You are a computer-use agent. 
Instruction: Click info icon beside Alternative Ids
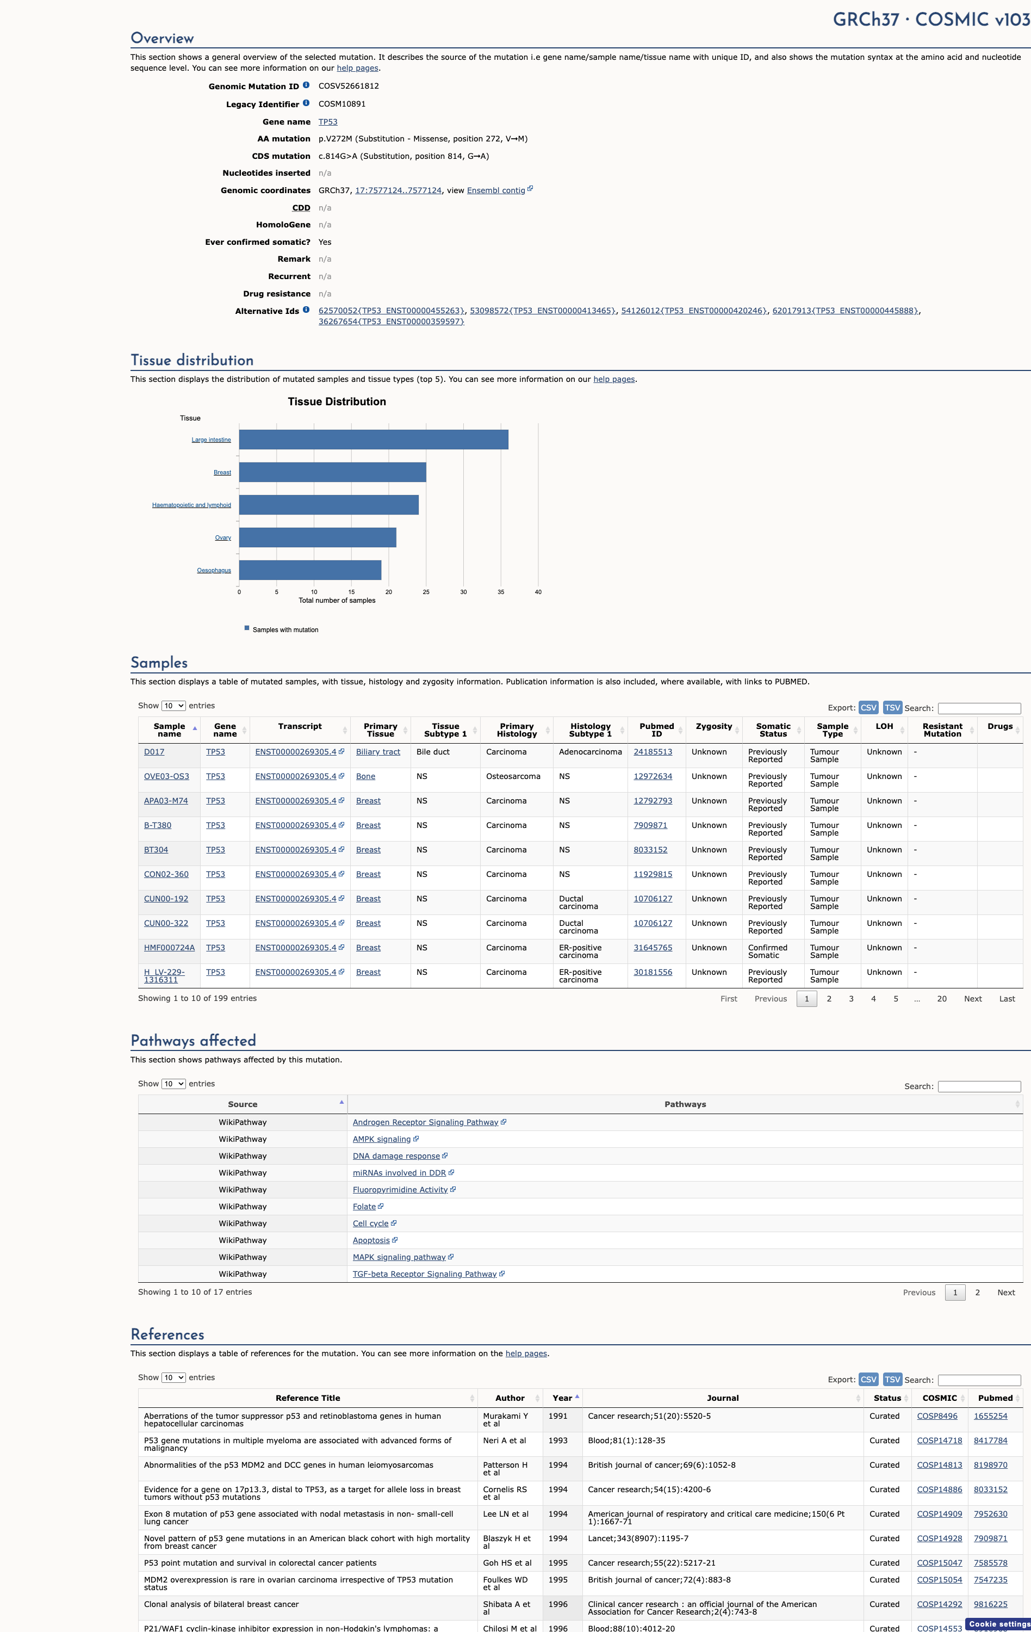(306, 310)
